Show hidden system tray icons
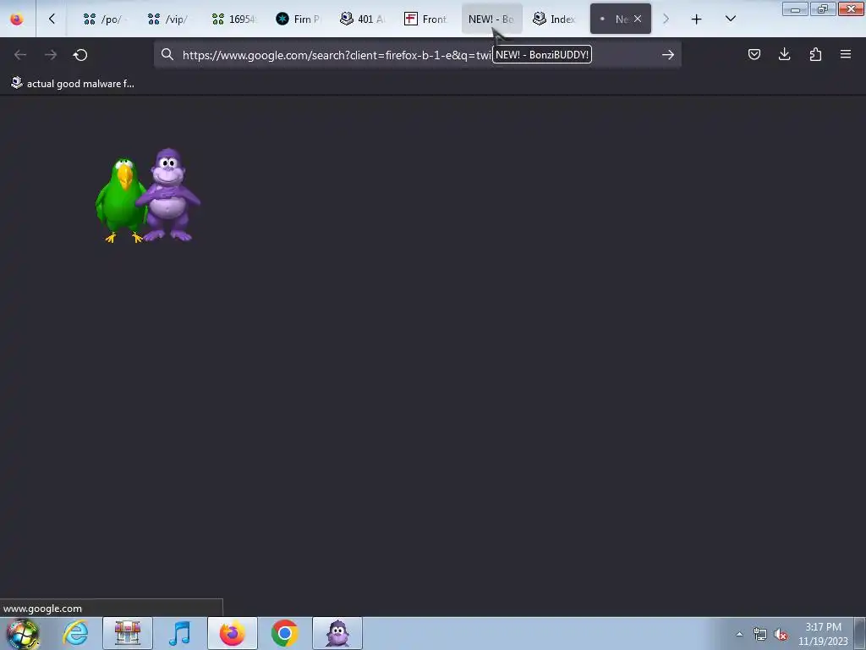The height and width of the screenshot is (650, 866). (x=739, y=634)
